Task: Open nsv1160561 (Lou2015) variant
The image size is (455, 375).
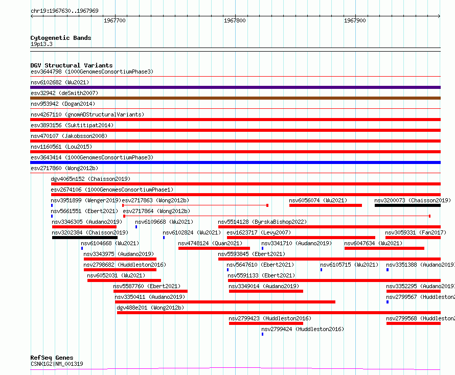Action: point(61,147)
